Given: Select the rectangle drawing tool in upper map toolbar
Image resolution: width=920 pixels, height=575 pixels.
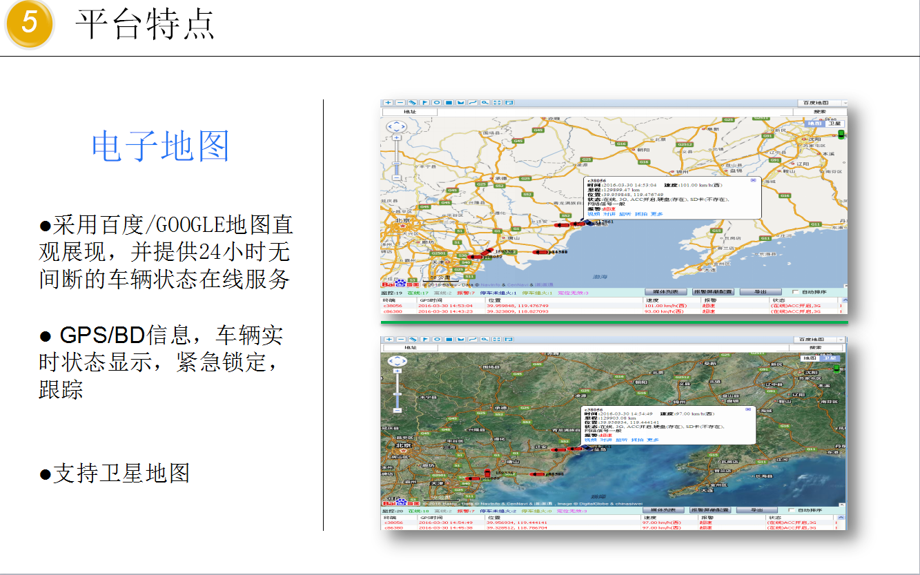Looking at the screenshot, I should pos(449,103).
